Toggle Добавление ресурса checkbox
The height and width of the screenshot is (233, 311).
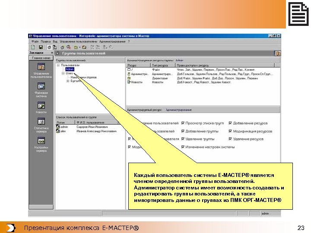[x=230, y=123]
